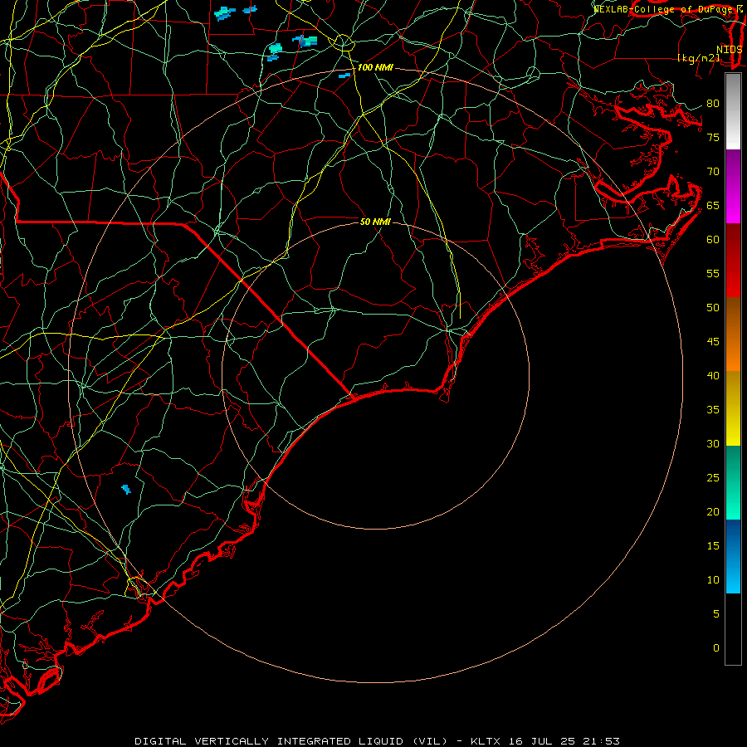
Task: Click the 20 value on the legend scale
Action: [713, 512]
